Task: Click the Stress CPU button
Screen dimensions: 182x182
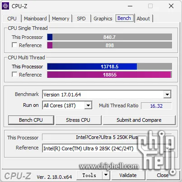Action: 78,120
